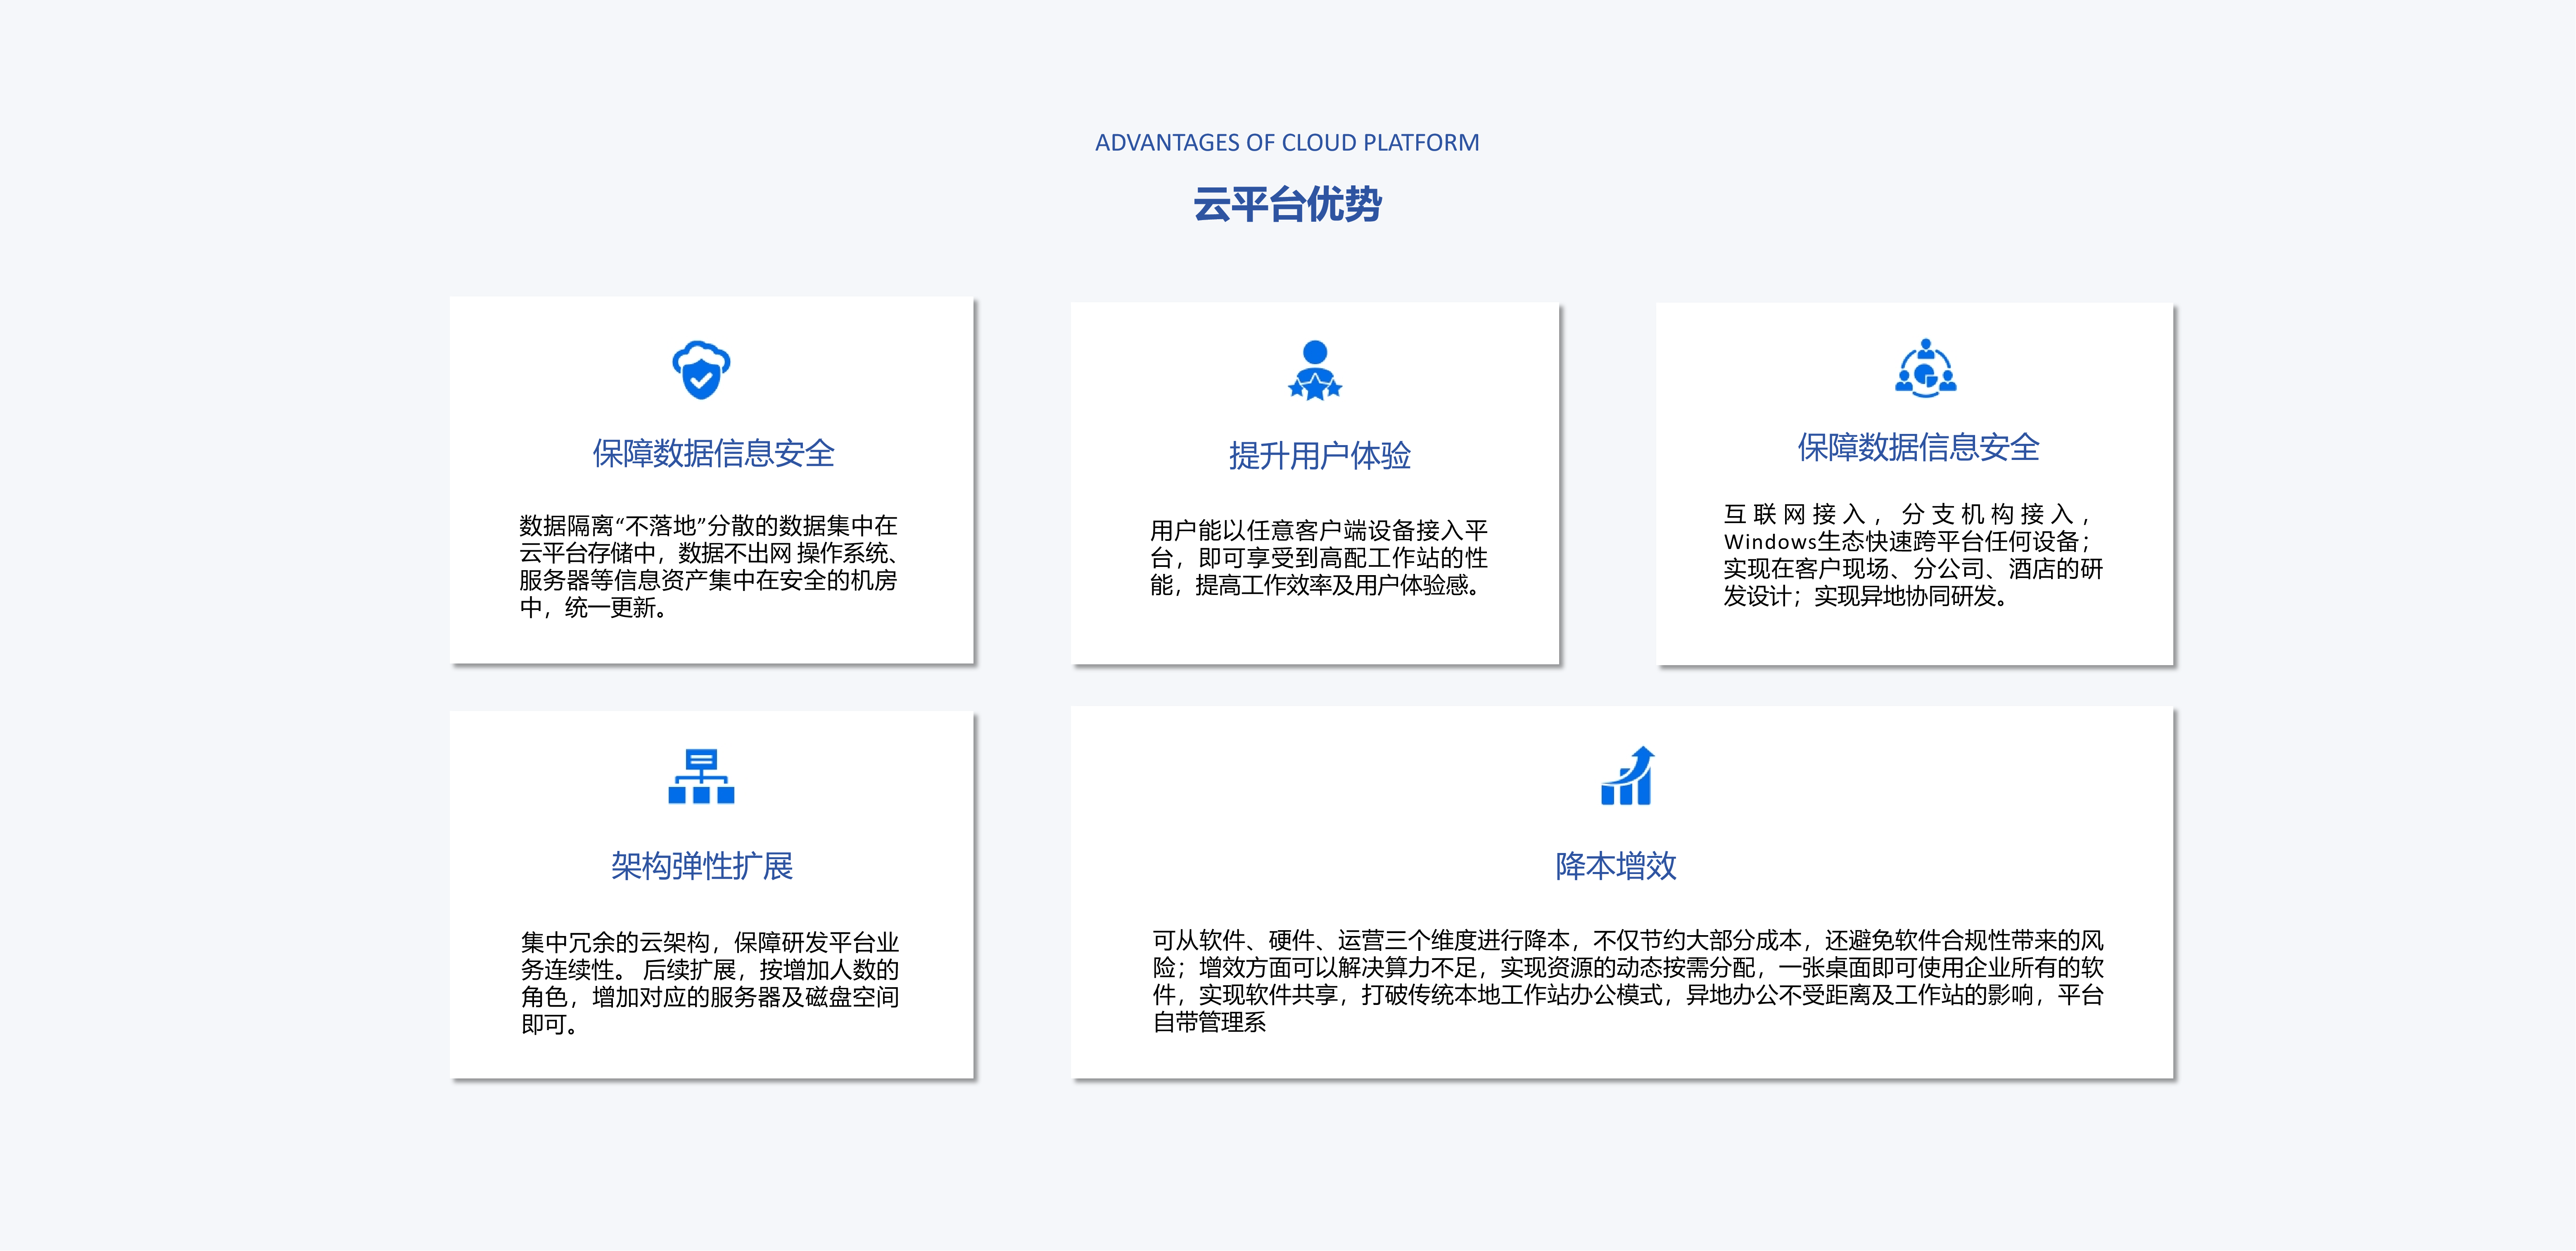This screenshot has width=2576, height=1251.
Task: Click the team collaboration circle icon
Action: pyautogui.click(x=1926, y=369)
